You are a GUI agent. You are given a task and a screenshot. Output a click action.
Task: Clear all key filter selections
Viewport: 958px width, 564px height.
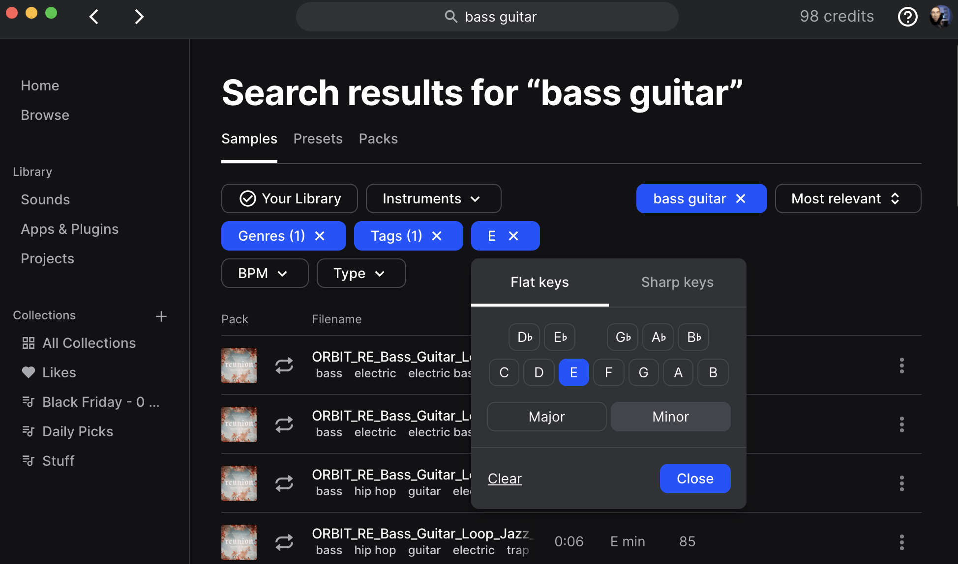(505, 478)
